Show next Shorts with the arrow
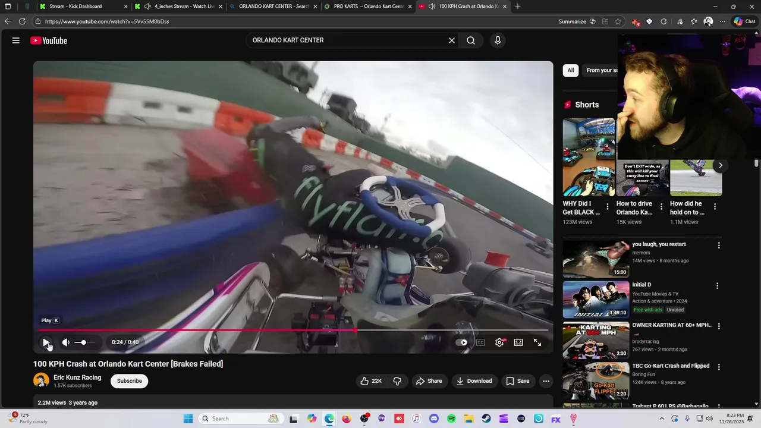 click(720, 165)
